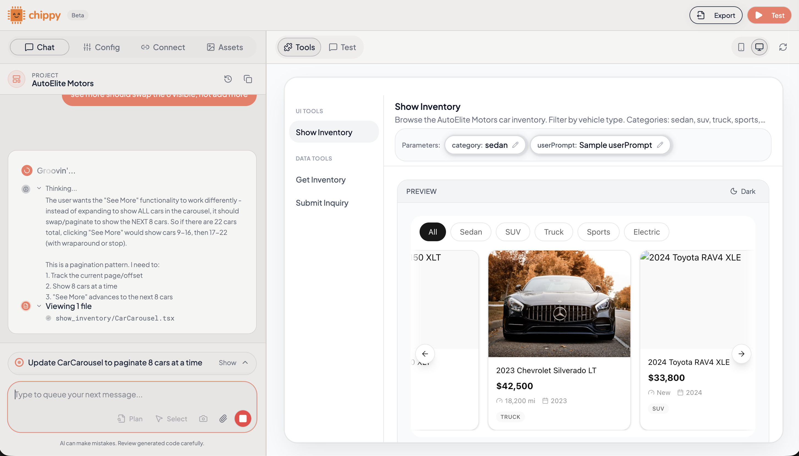Switch to Test view tab beside Tools
Screen dimensions: 799x456
[x=343, y=47]
